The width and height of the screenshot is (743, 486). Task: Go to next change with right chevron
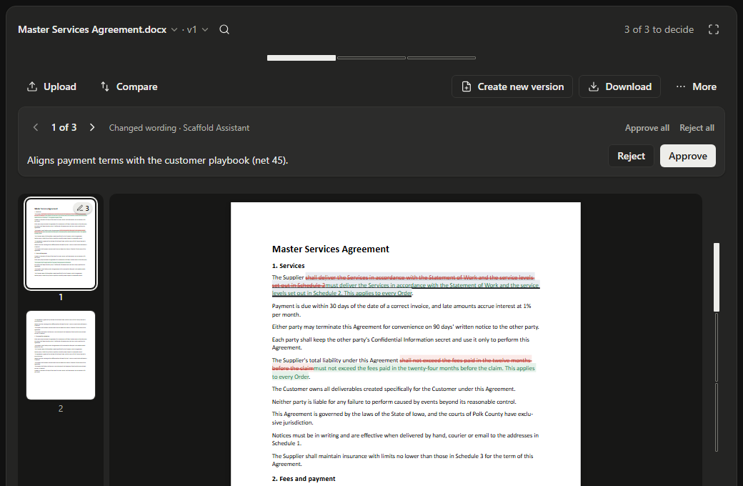(92, 127)
